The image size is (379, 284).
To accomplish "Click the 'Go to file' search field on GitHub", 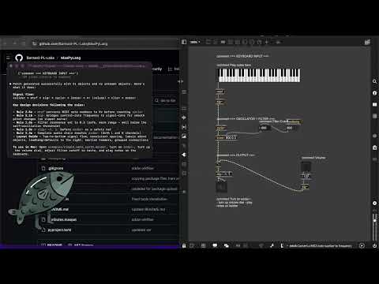I will click(x=167, y=100).
